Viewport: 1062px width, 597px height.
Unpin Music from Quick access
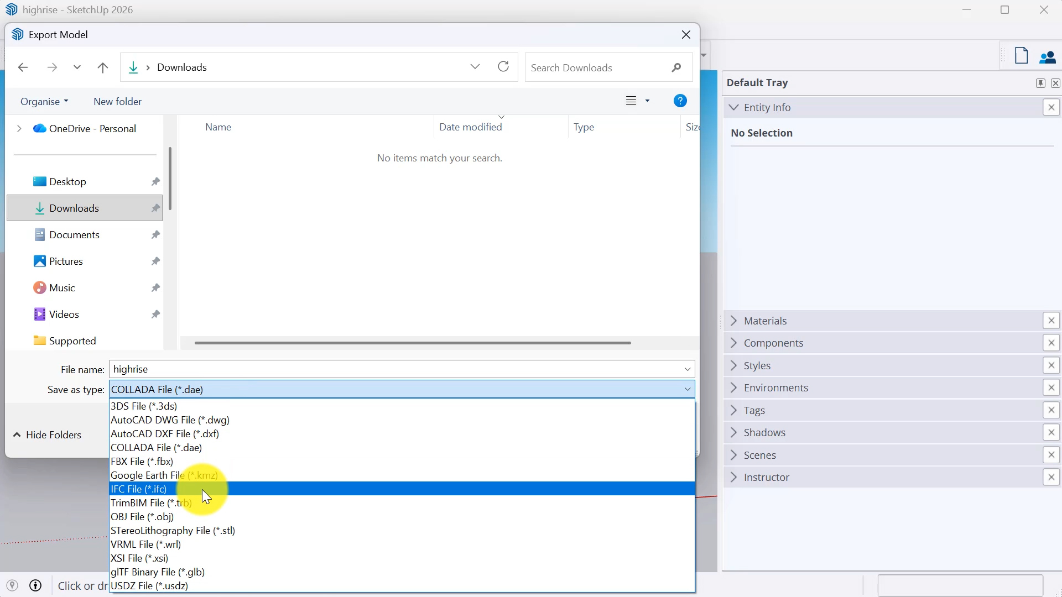pos(155,287)
